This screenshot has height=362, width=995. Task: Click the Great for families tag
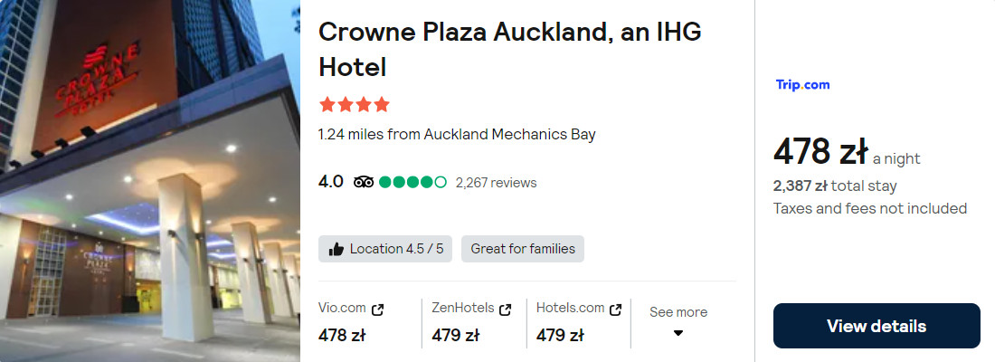[523, 249]
